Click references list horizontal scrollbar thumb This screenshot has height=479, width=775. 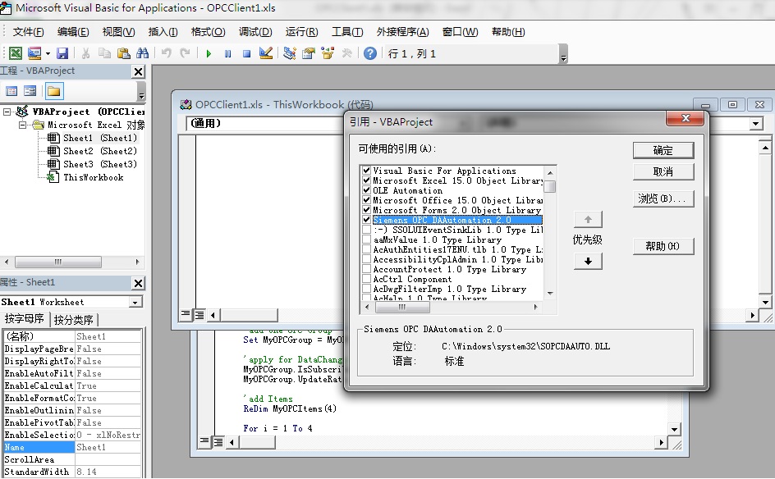[x=402, y=307]
